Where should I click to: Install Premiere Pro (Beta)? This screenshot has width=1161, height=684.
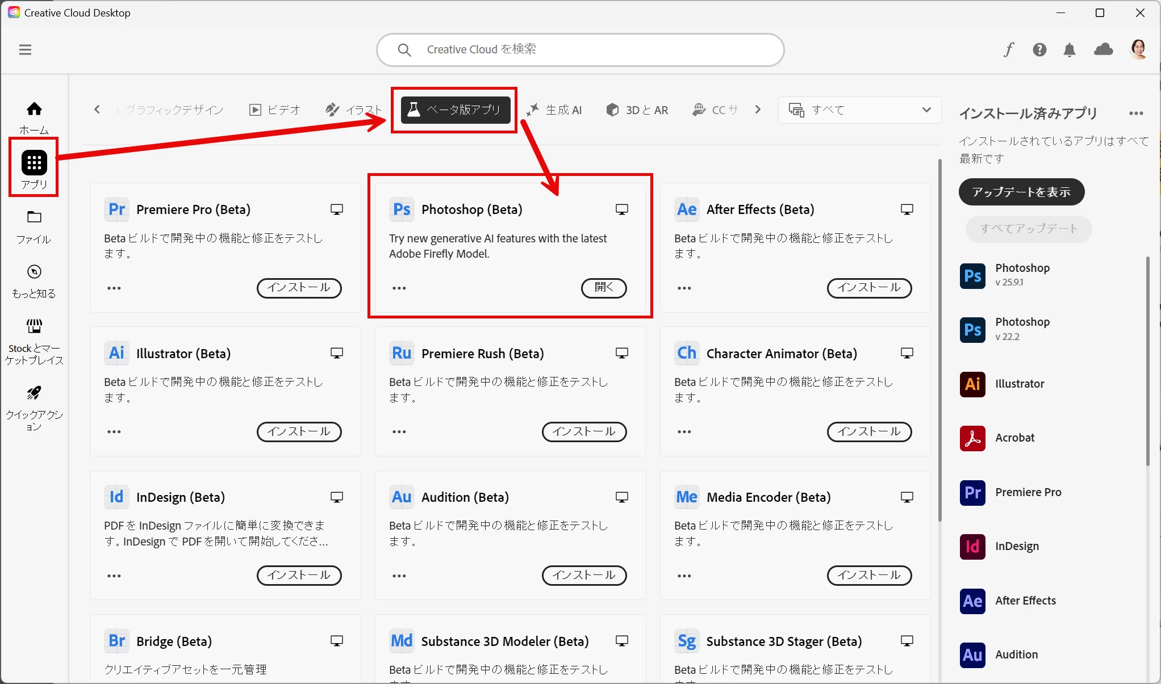pos(299,288)
